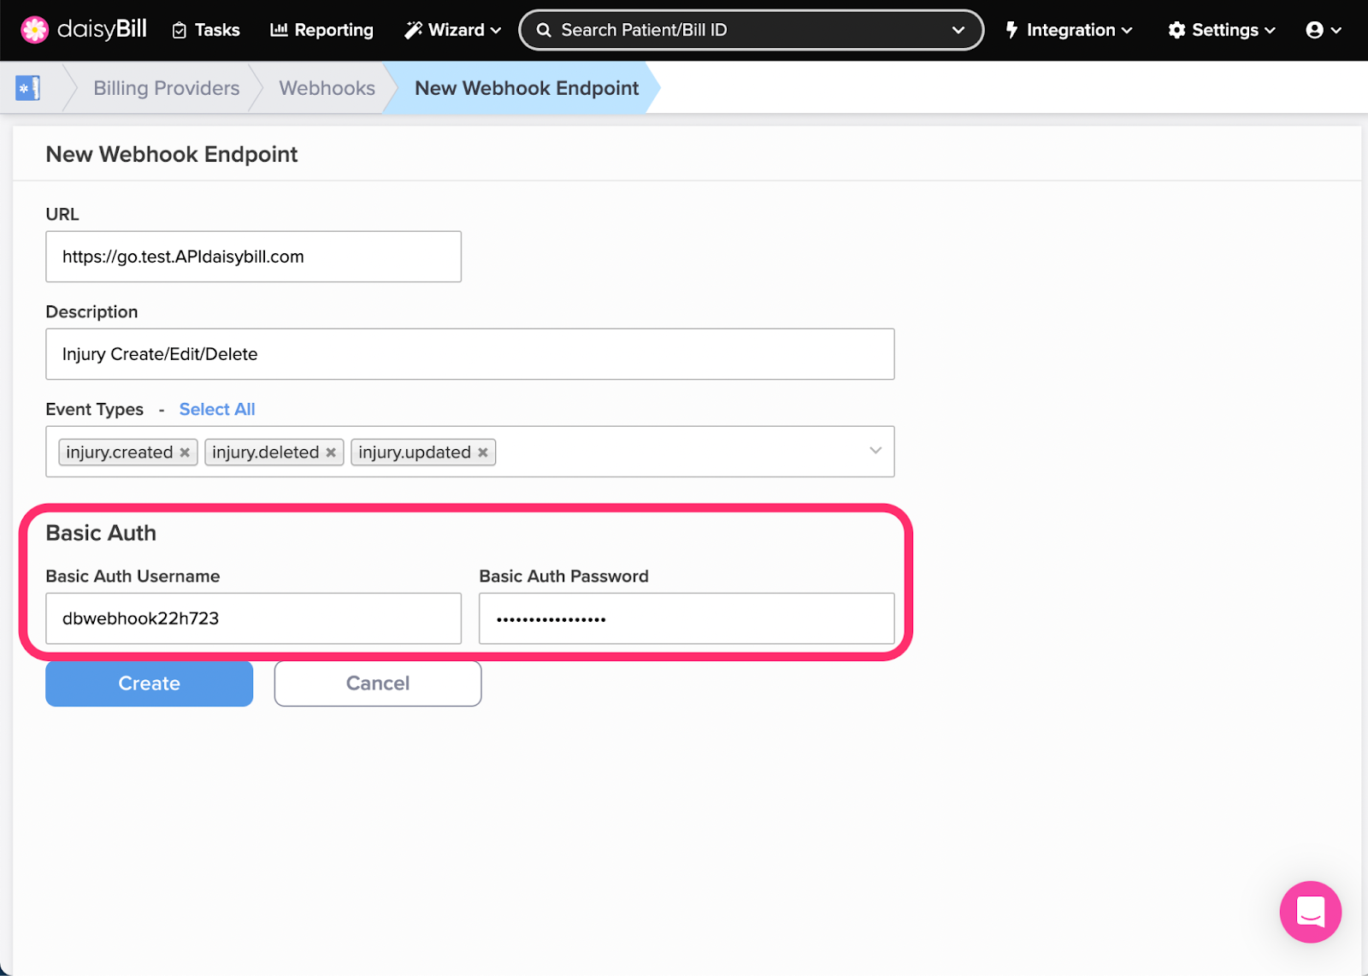Expand the search bar dropdown arrow
The image size is (1368, 976).
tap(958, 30)
